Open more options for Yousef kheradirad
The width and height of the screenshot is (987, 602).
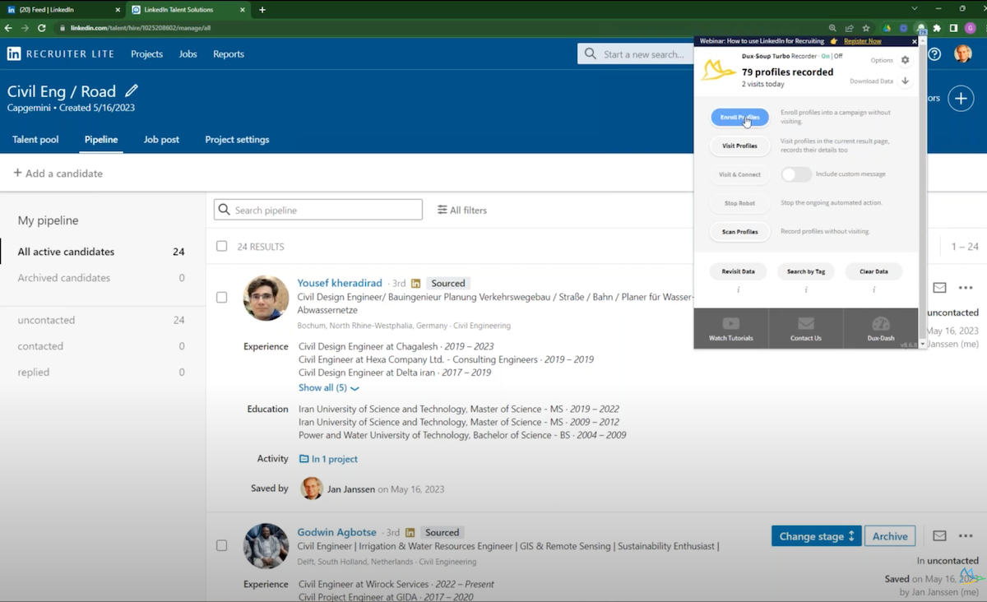(x=966, y=288)
